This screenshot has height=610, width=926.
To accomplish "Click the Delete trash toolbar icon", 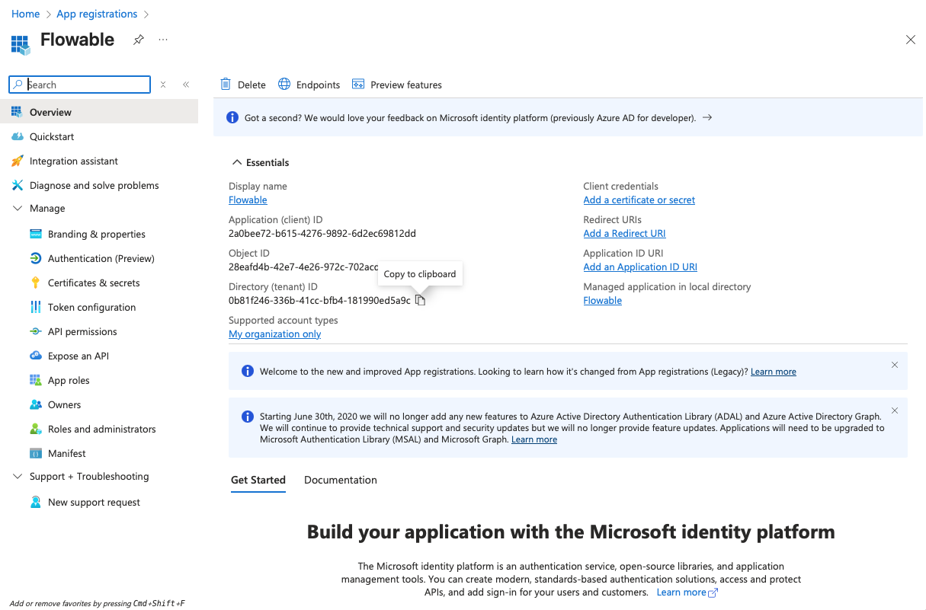I will 226,85.
